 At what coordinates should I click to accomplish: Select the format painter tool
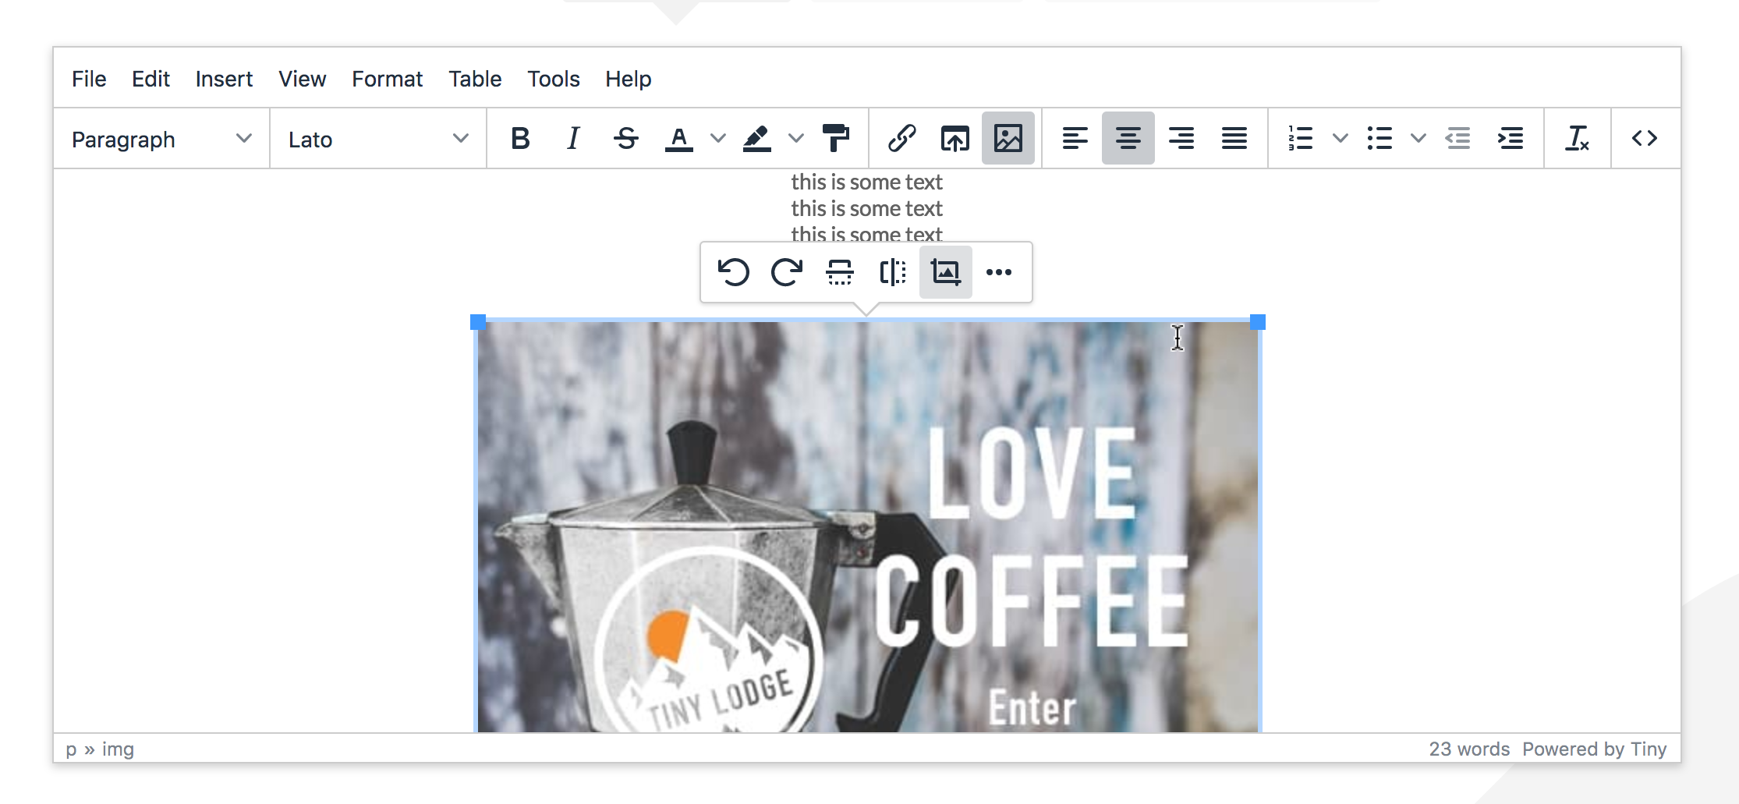835,139
